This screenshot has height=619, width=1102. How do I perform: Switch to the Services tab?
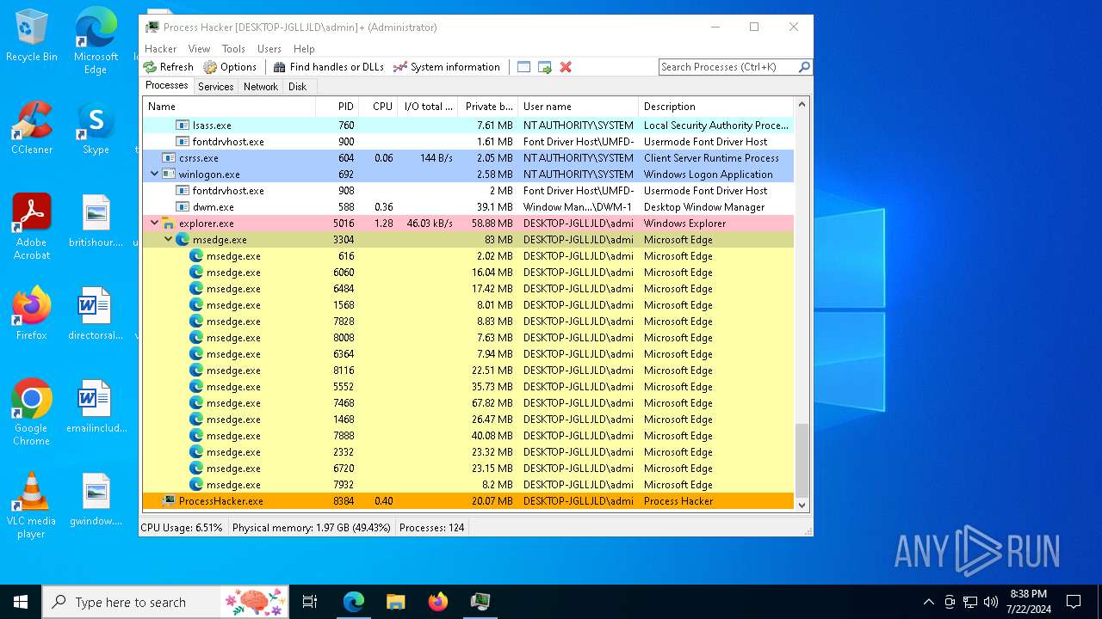click(x=215, y=87)
